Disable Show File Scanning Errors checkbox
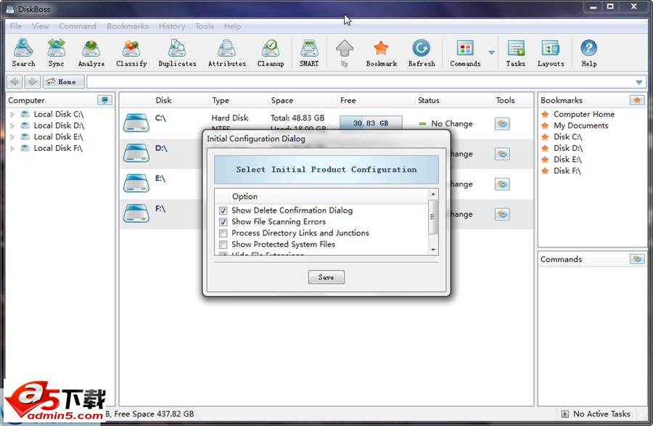 point(223,222)
